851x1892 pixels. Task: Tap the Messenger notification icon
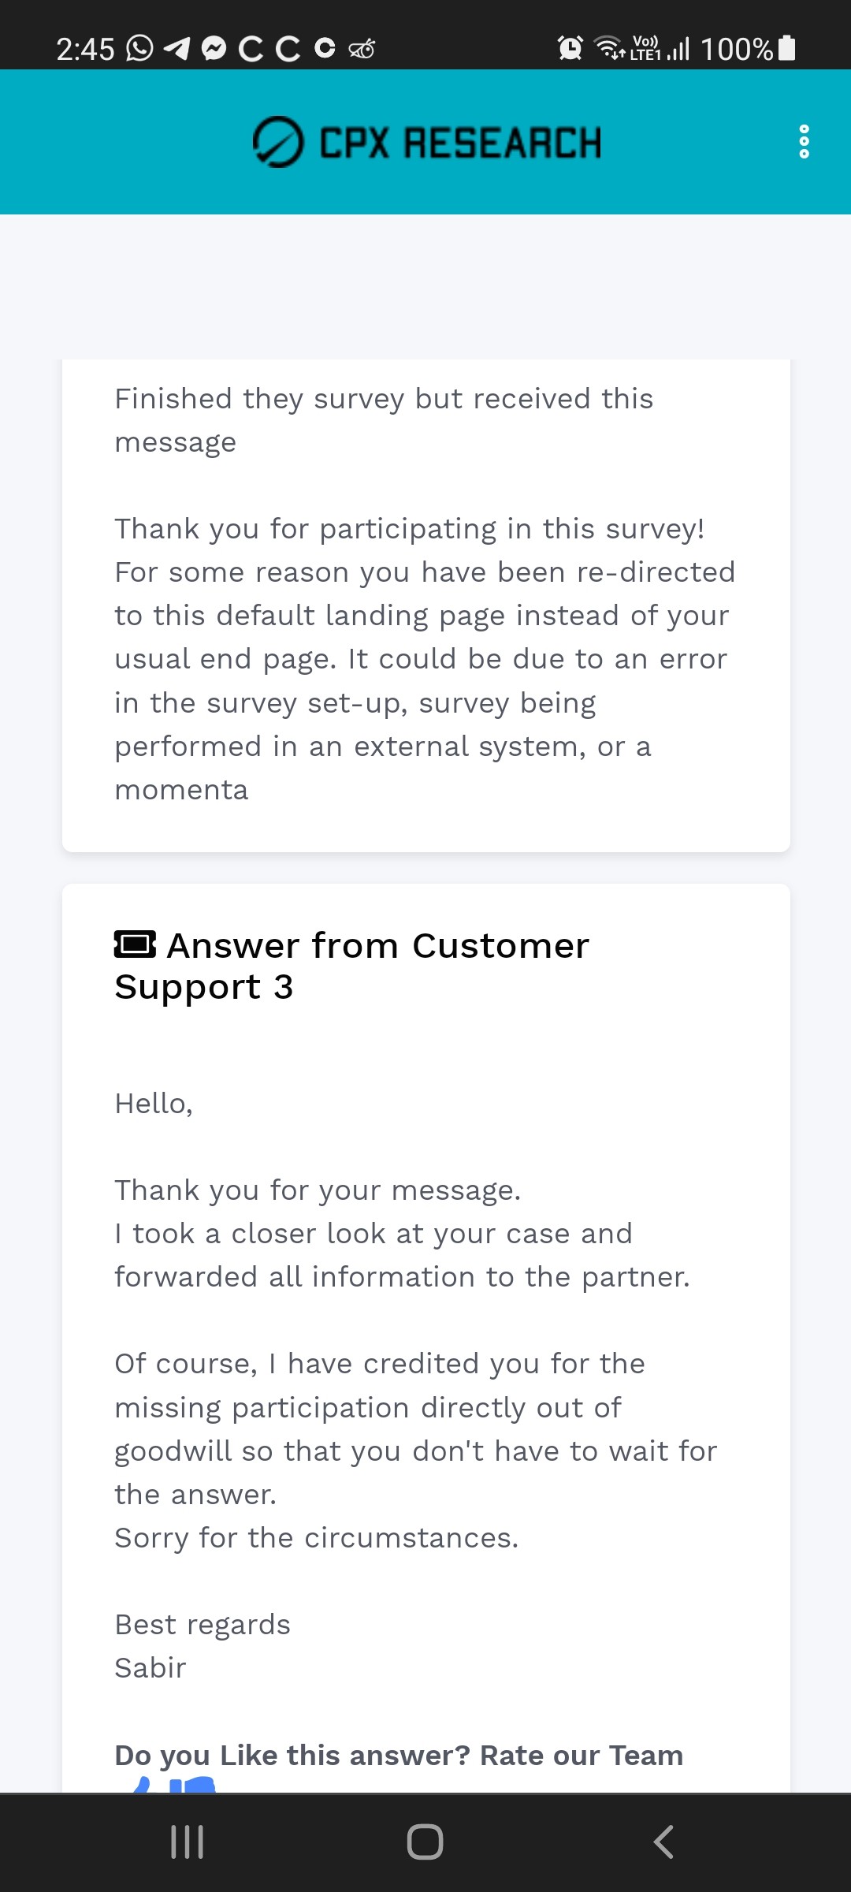214,49
